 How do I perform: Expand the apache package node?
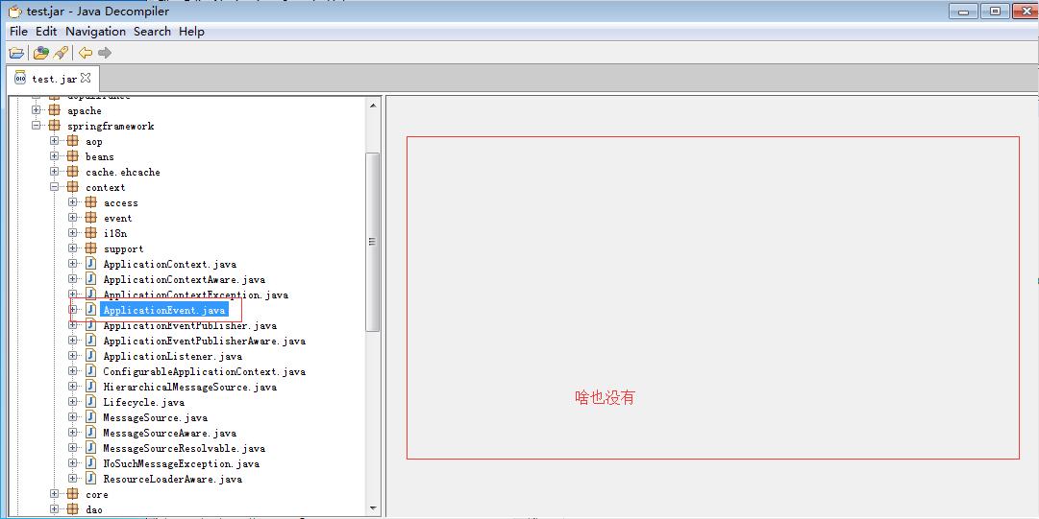point(37,110)
